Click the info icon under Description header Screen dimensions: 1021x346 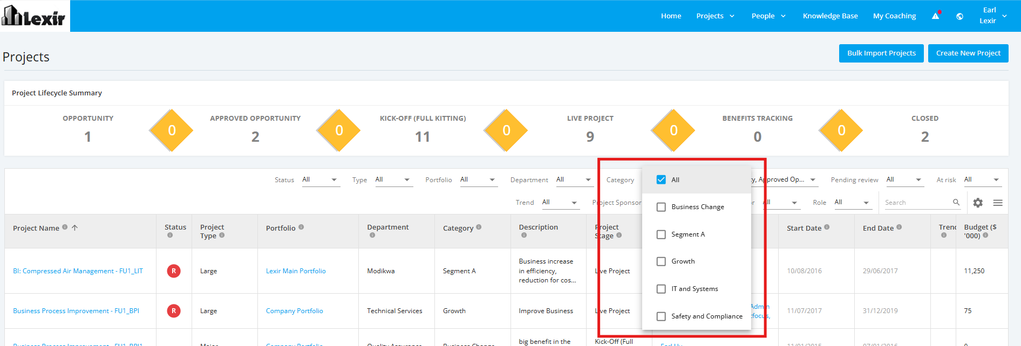[x=524, y=235]
